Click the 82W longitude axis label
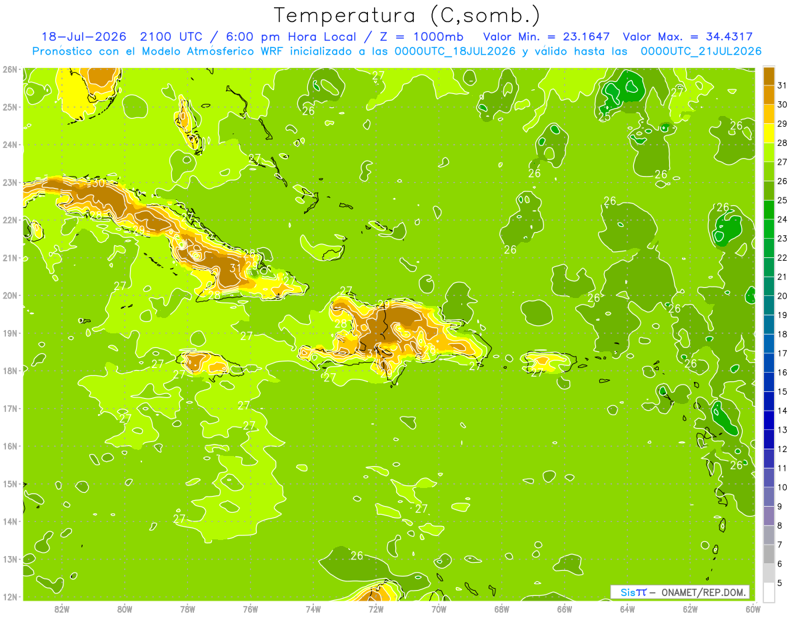The height and width of the screenshot is (618, 800). 62,609
